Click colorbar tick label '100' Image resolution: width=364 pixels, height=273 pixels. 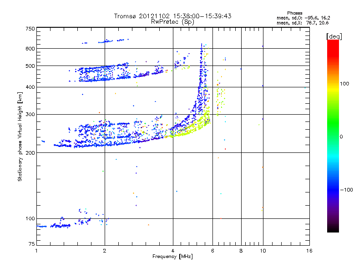[344, 84]
